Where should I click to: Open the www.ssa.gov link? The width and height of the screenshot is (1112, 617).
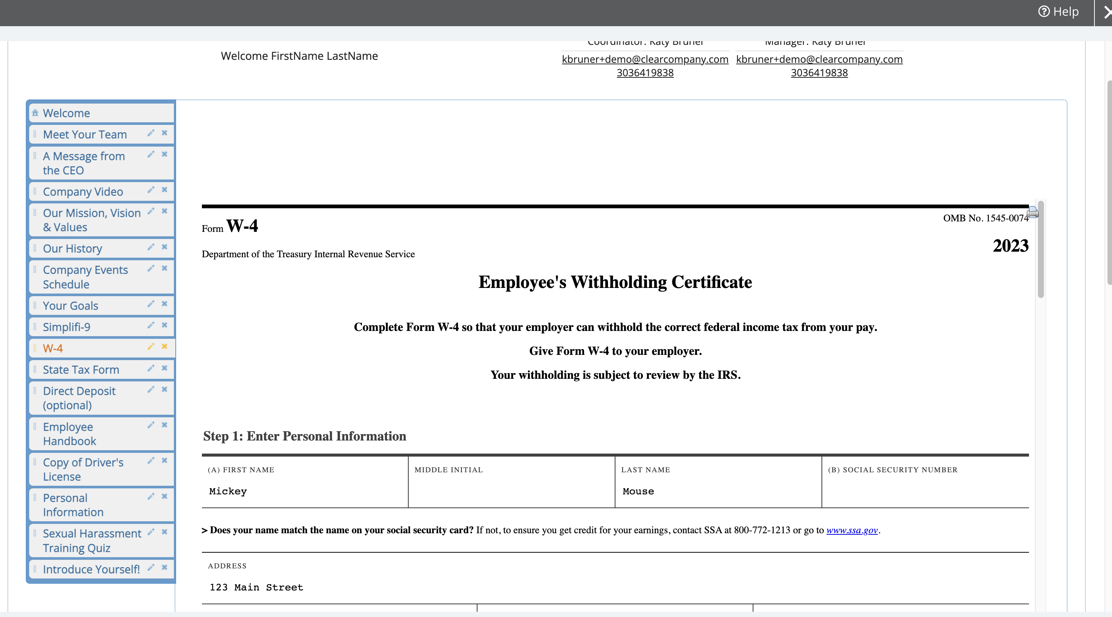click(x=852, y=530)
